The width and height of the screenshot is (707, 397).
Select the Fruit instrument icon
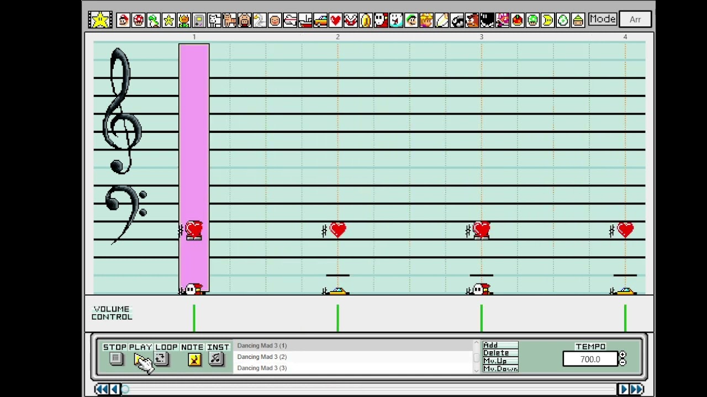click(518, 20)
